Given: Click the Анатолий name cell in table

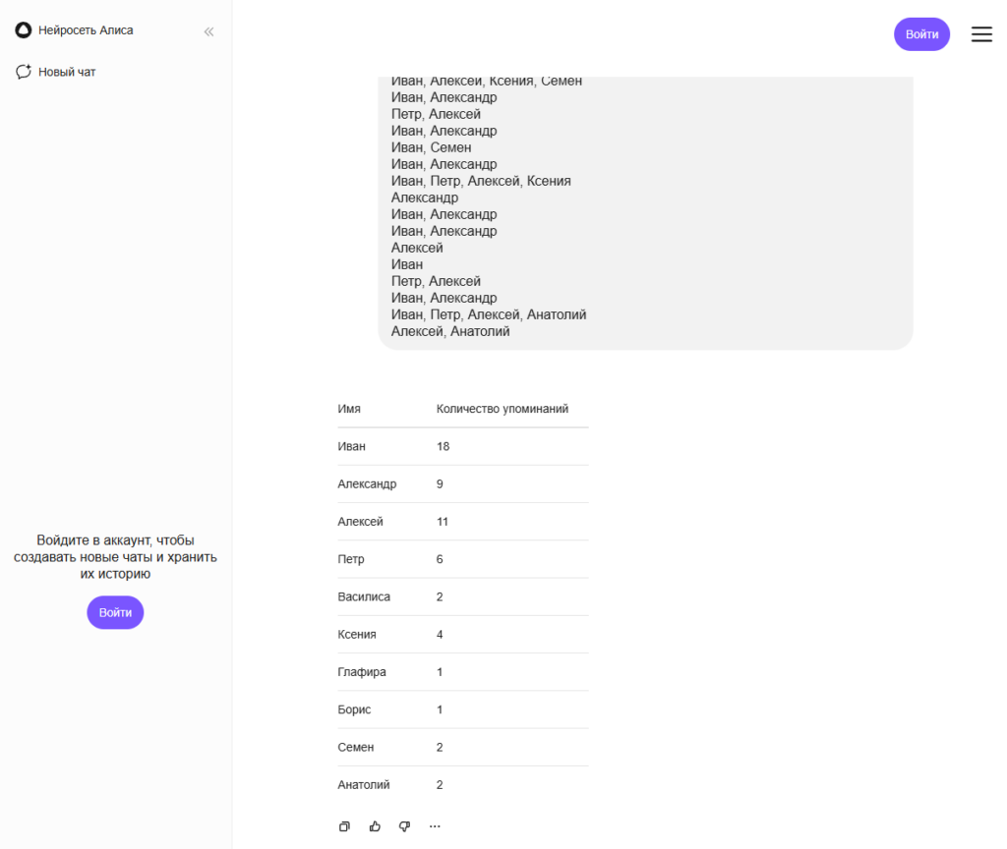Looking at the screenshot, I should pyautogui.click(x=364, y=785).
